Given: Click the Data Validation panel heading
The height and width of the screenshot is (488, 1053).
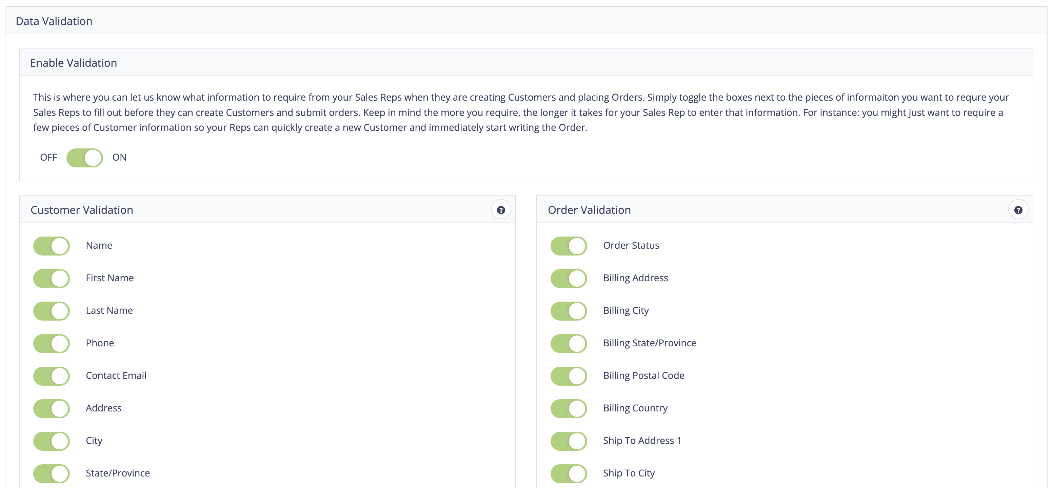Looking at the screenshot, I should (54, 21).
